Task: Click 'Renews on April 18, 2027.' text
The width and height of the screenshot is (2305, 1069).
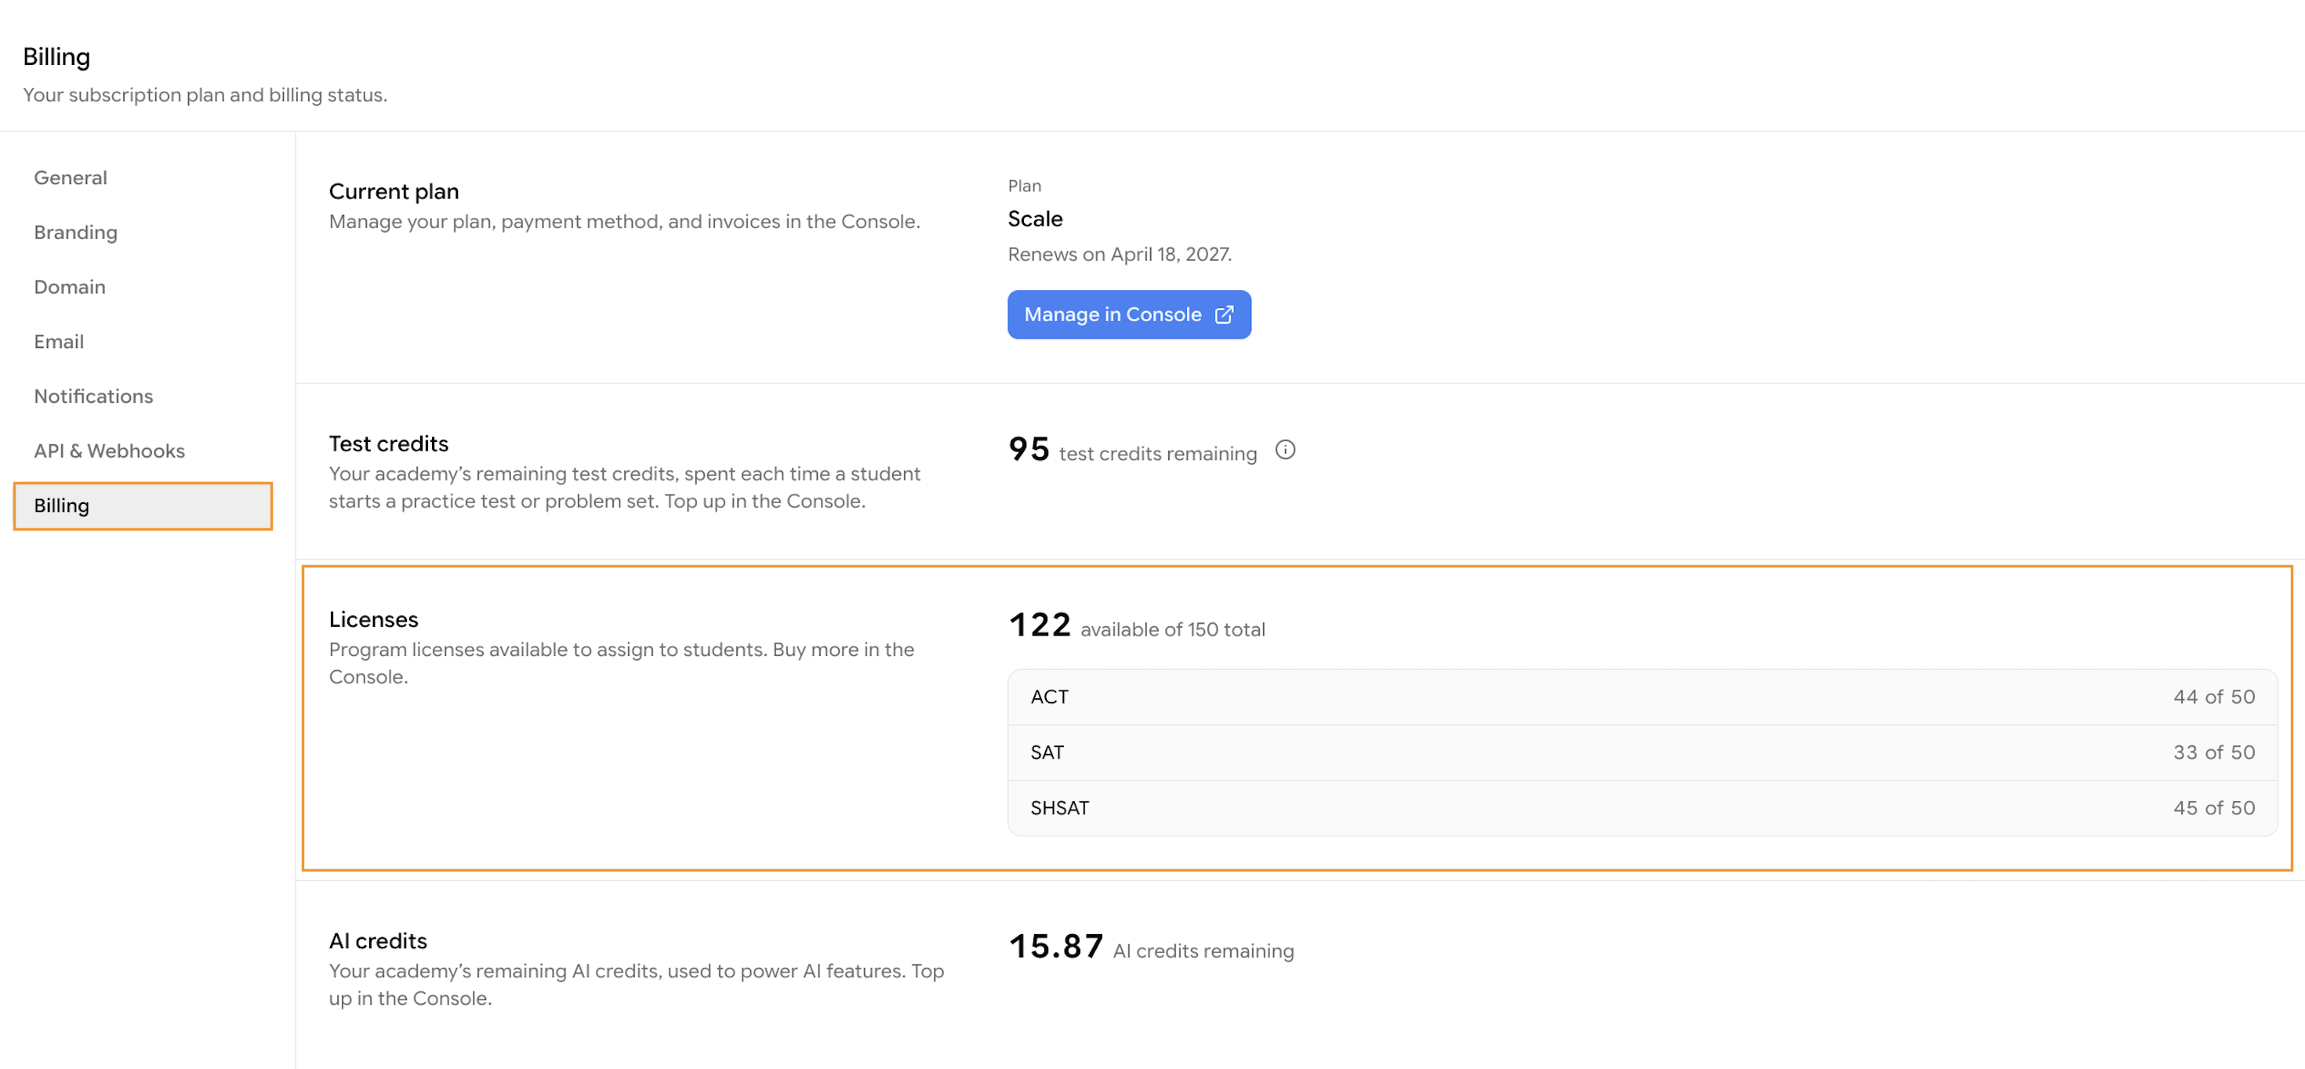Action: (x=1120, y=254)
